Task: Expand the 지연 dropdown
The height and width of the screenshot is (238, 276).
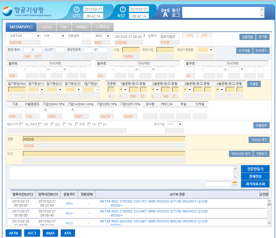Action: click(59, 36)
